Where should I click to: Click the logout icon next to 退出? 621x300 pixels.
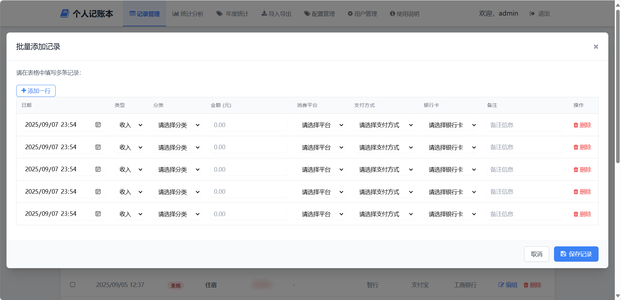coord(532,14)
